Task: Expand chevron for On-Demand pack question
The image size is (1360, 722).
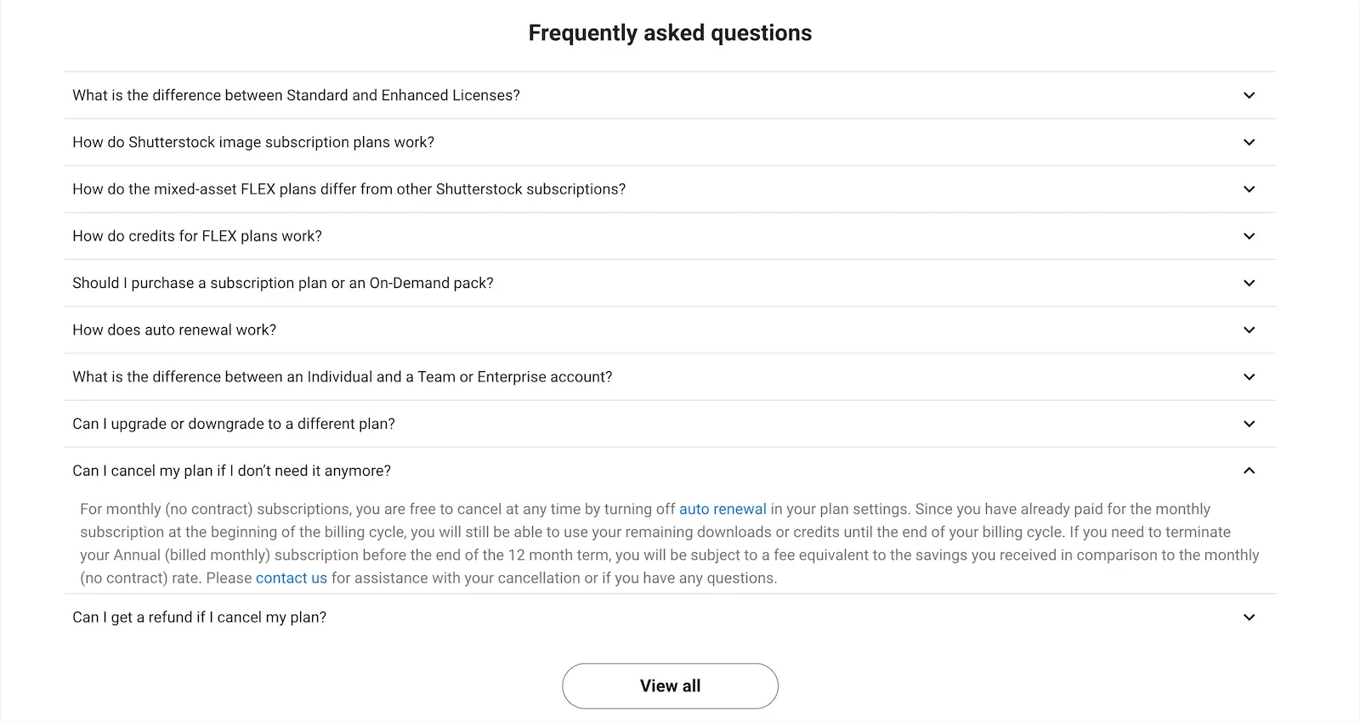Action: (1249, 283)
